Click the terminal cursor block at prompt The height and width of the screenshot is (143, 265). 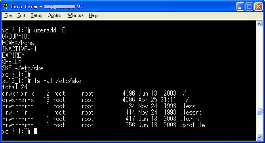[x=36, y=131]
